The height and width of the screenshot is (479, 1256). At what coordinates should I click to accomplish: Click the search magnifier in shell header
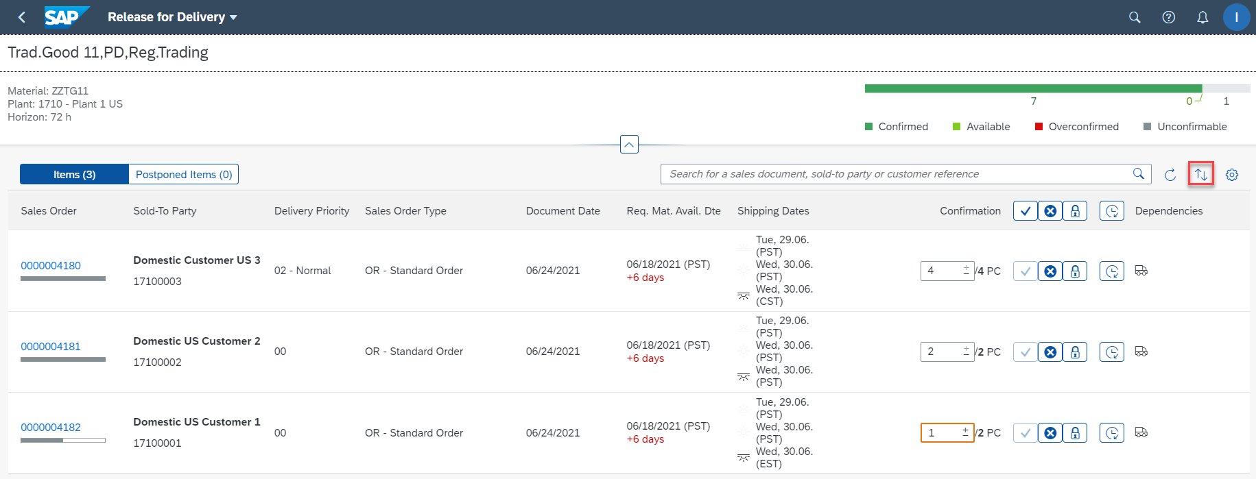click(1135, 17)
